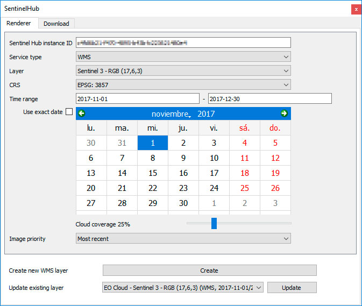Select Saturday November 18 in the calendar
Screen dimensions: 362x306
(x=245, y=173)
